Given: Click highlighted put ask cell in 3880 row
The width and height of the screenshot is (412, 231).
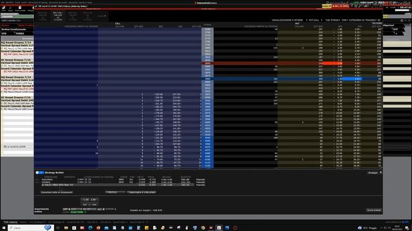Looking at the screenshot, I should pyautogui.click(x=352, y=79).
